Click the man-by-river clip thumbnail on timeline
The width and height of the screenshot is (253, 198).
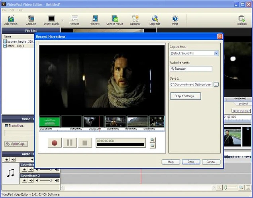click(232, 137)
